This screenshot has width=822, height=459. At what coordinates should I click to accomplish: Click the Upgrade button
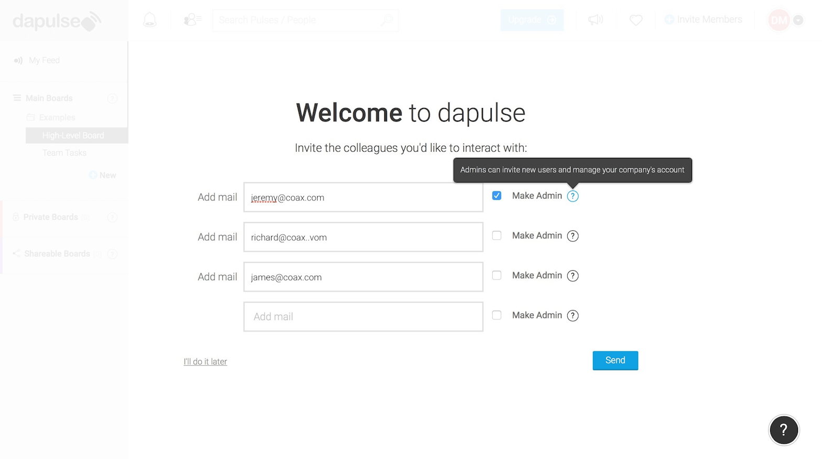[532, 20]
